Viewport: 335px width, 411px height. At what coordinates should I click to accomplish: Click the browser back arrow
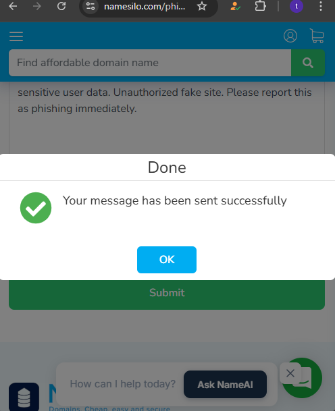click(13, 6)
